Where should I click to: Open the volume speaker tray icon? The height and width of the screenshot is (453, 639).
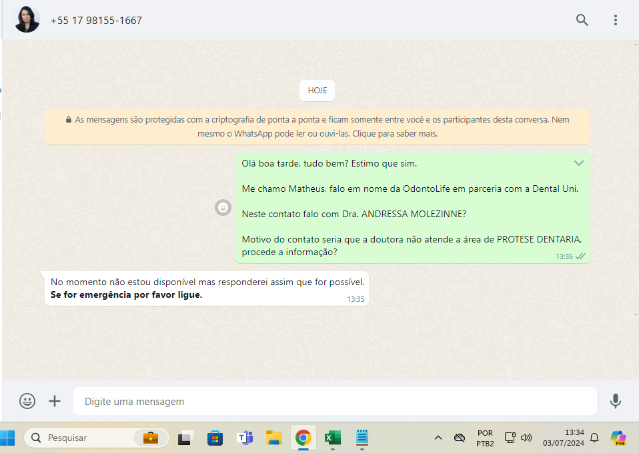(526, 438)
